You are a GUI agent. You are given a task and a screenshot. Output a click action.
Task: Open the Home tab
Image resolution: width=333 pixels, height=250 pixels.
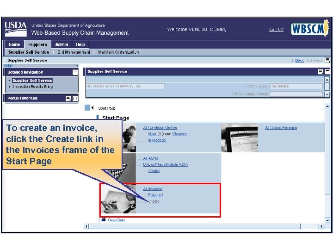(14, 44)
